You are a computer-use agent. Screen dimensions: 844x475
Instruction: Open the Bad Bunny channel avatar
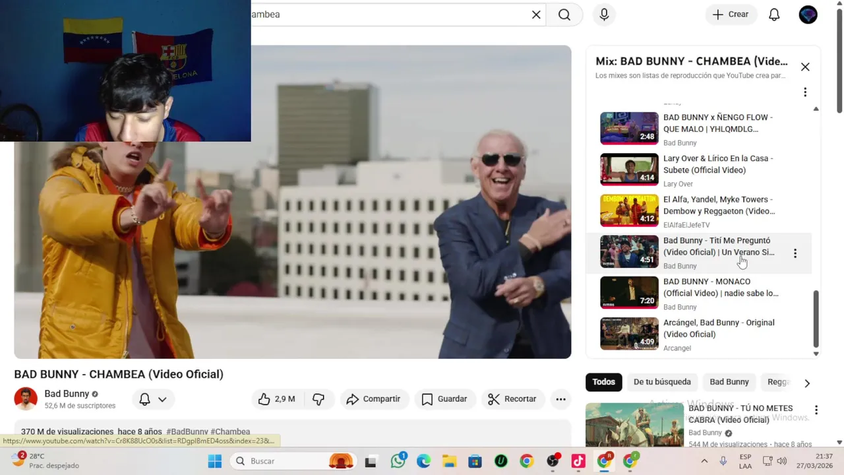tap(26, 398)
